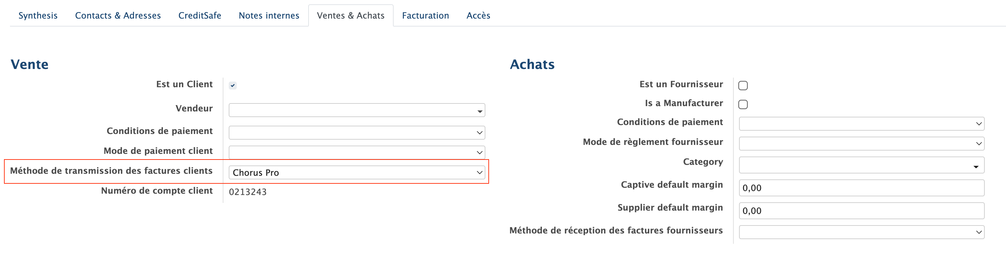Expand Vente Conditions de paiement dropdown
1006x260 pixels.
pos(356,133)
